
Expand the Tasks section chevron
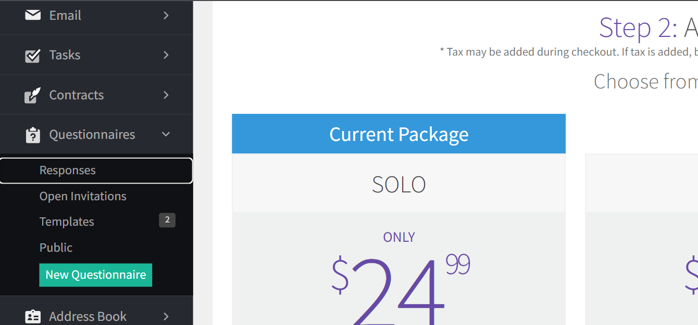166,55
